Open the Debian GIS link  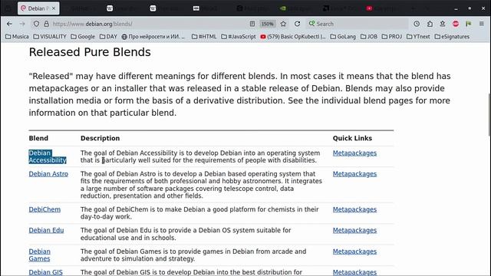tap(46, 272)
